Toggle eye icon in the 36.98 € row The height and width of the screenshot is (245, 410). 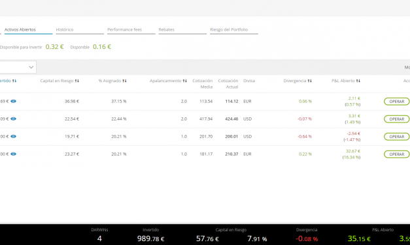click(x=13, y=101)
